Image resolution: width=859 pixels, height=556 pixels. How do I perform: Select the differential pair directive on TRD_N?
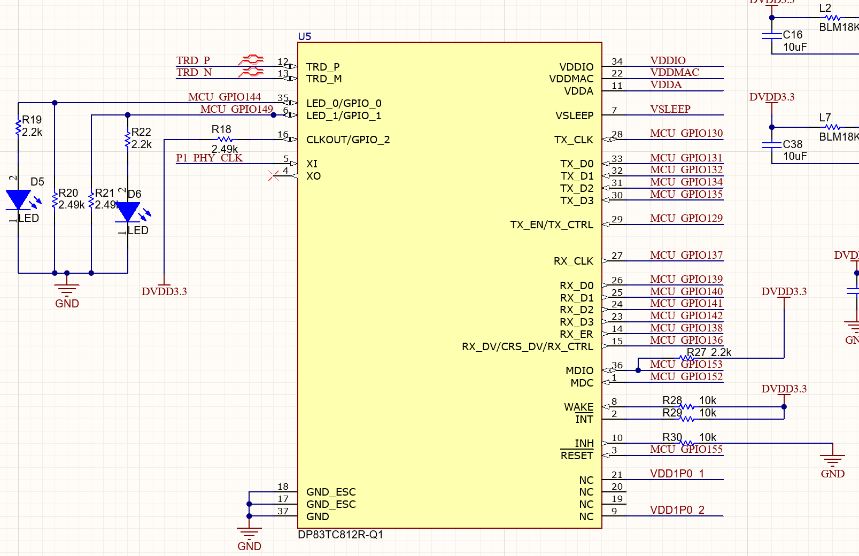click(x=251, y=71)
